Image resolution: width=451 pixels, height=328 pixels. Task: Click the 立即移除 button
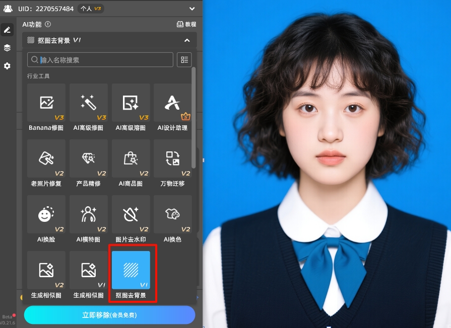109,315
